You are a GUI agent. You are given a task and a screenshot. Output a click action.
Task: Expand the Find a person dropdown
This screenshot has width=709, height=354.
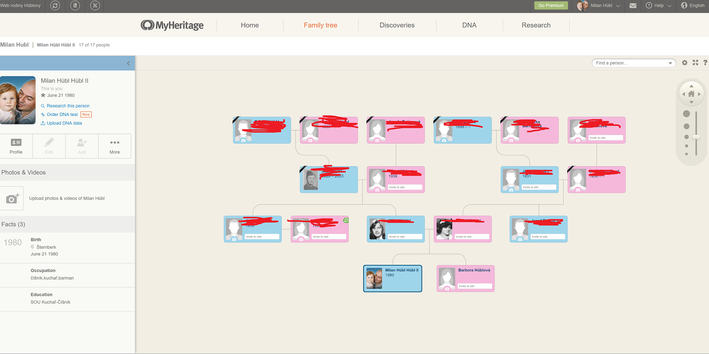670,63
